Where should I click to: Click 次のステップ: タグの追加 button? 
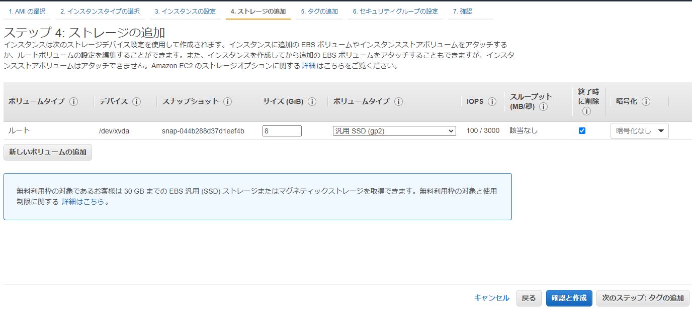[x=643, y=298]
